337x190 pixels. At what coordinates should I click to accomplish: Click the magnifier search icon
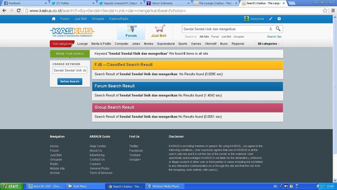pyautogui.click(x=278, y=29)
